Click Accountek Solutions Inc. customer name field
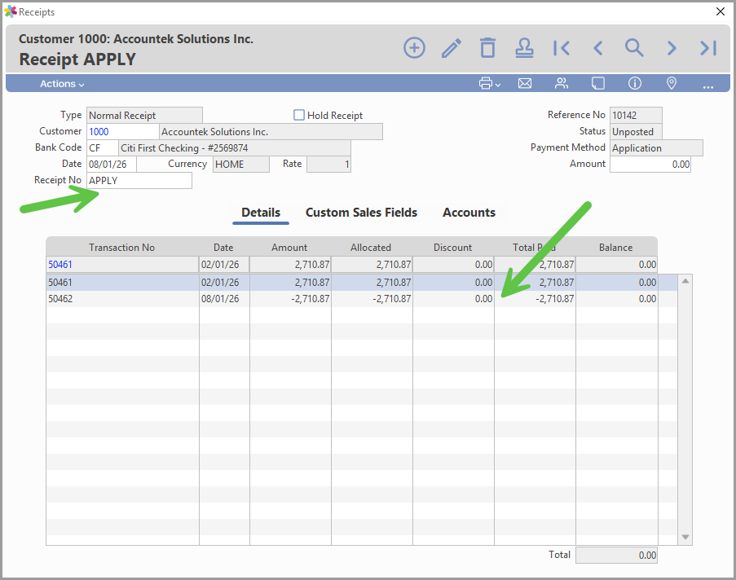 [271, 132]
